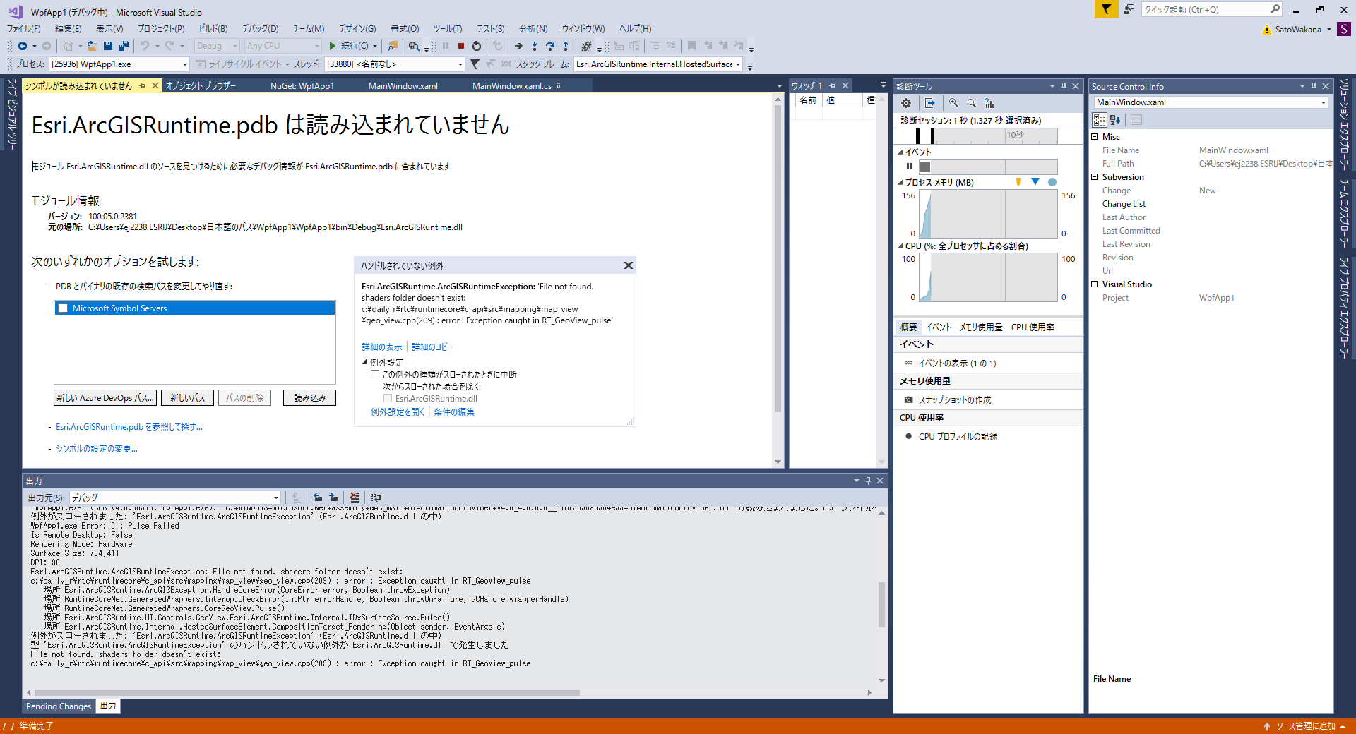This screenshot has height=734, width=1356.
Task: Click the feedback filter flag icon in title bar
Action: click(x=1106, y=9)
